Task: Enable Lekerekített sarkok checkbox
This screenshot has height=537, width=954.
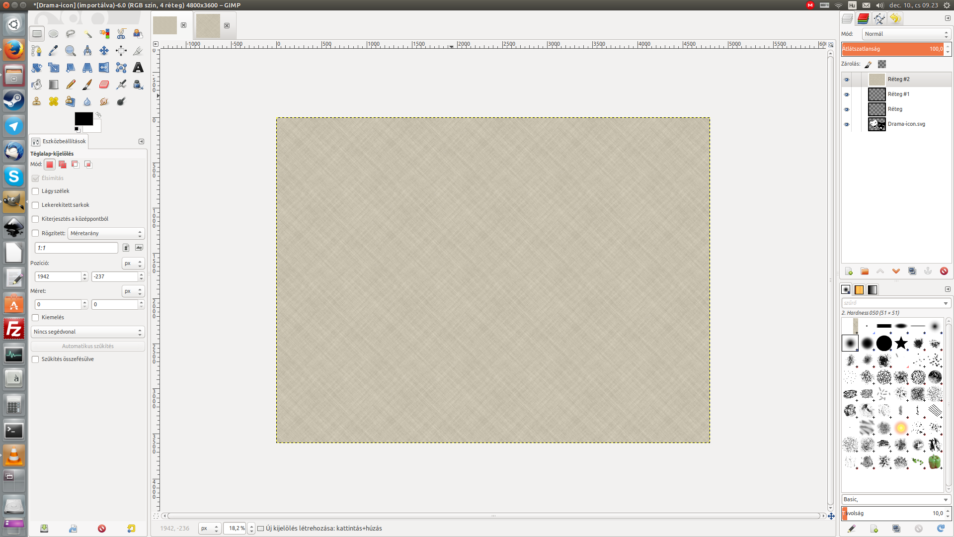Action: 35,205
